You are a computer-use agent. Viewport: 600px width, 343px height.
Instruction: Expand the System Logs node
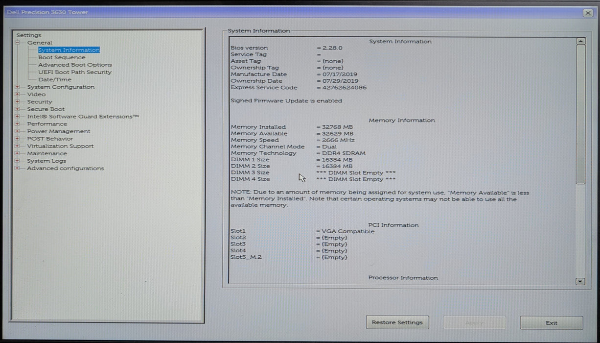(x=17, y=161)
